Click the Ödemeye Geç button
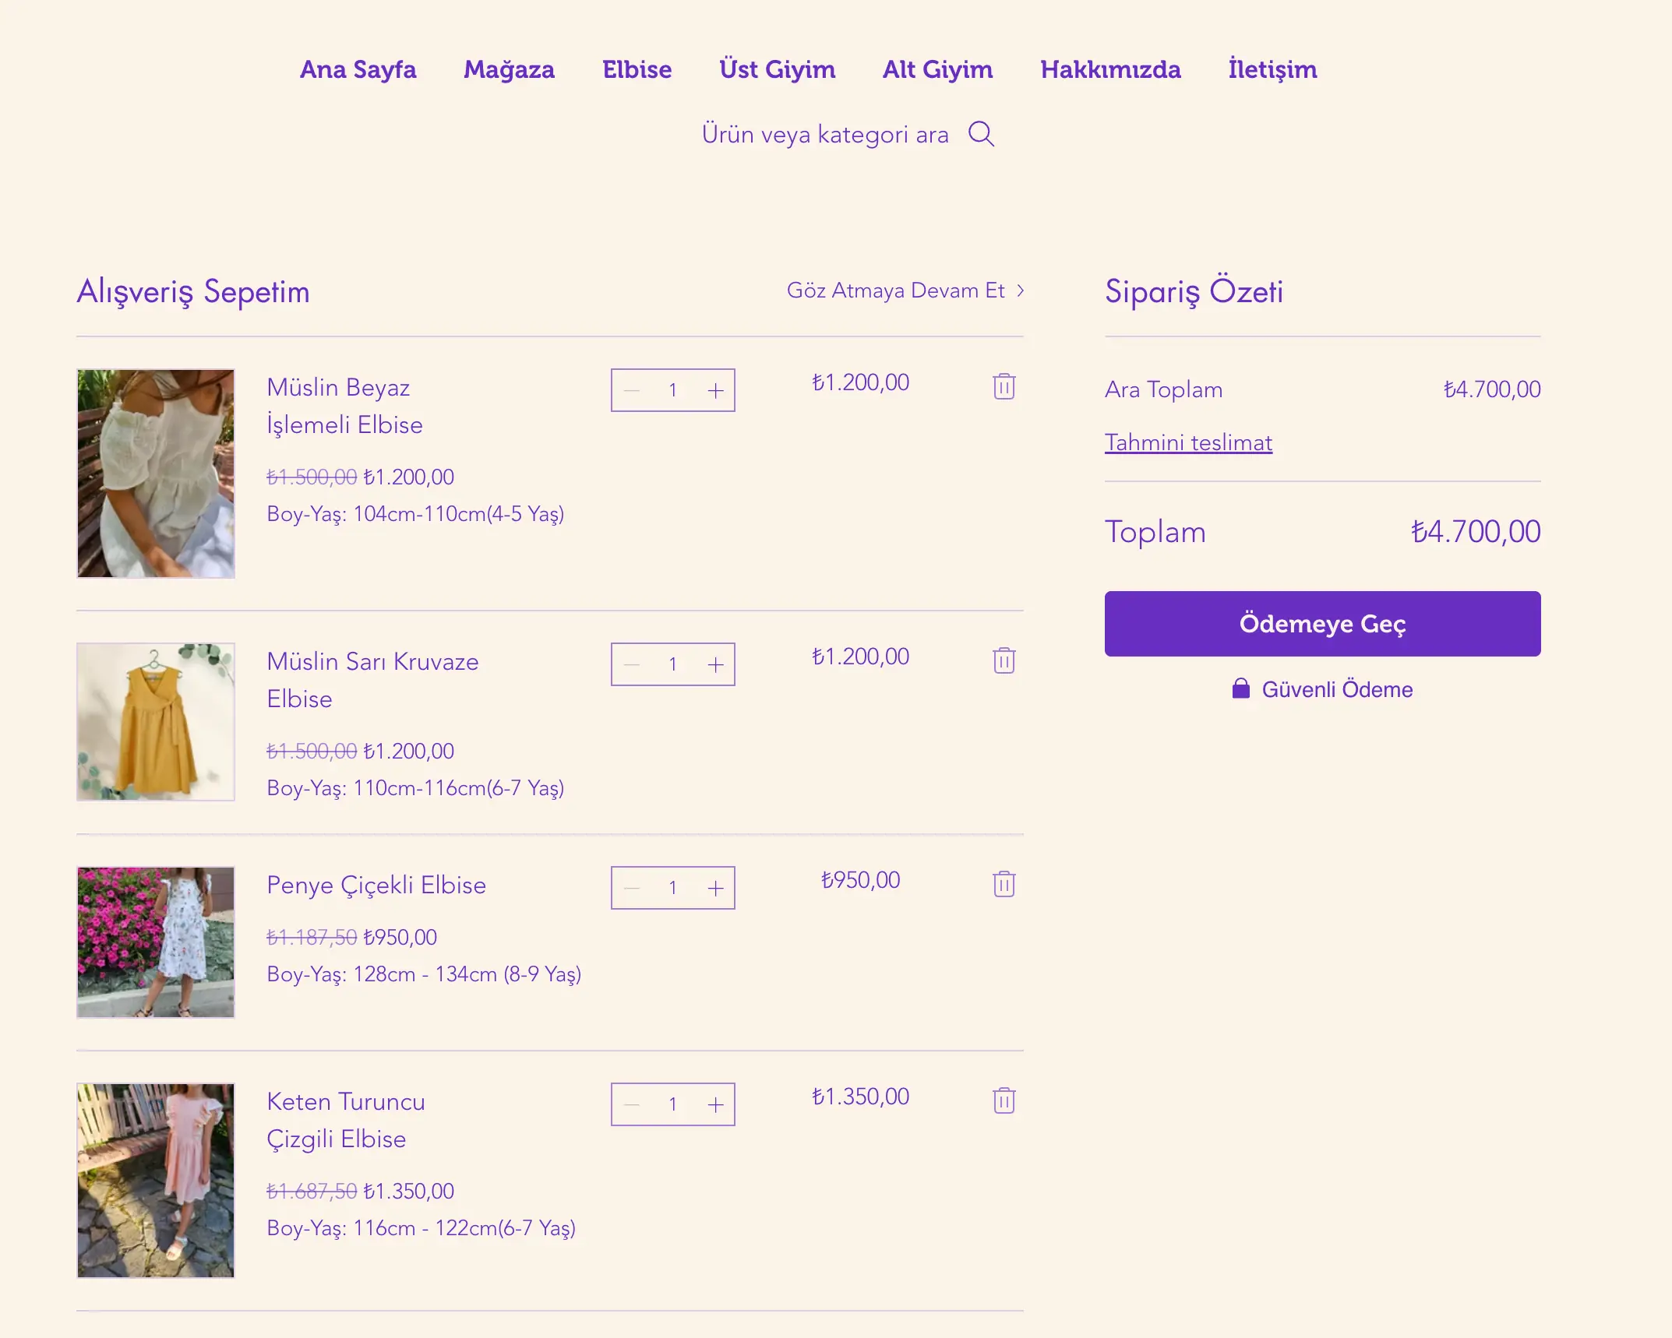The height and width of the screenshot is (1338, 1672). tap(1322, 624)
